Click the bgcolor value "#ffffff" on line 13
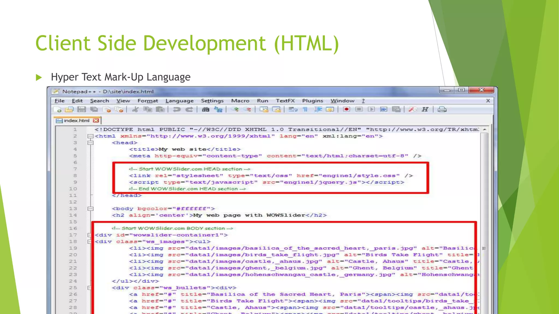Screen dimensions: 559x314 coord(191,209)
